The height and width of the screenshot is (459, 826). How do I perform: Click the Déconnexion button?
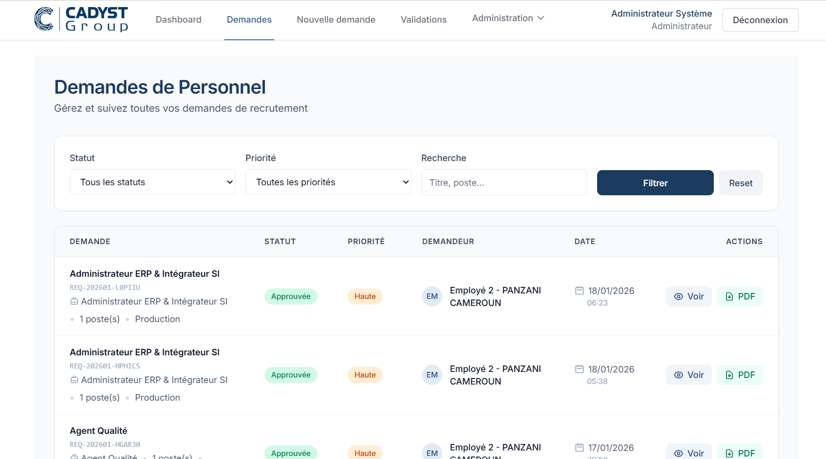pyautogui.click(x=760, y=20)
